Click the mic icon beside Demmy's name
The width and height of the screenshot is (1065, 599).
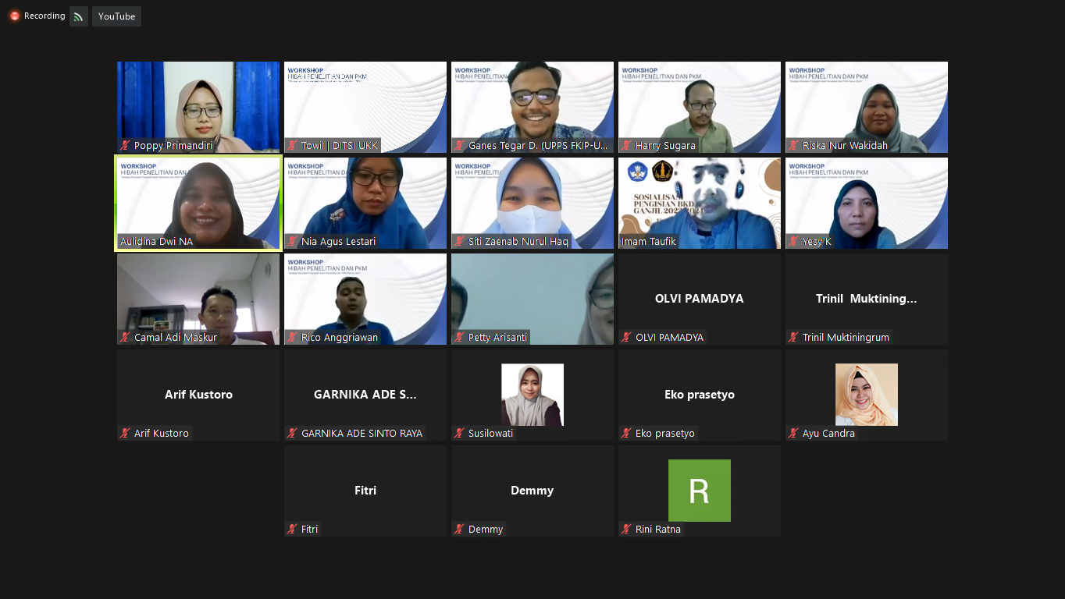(x=457, y=529)
